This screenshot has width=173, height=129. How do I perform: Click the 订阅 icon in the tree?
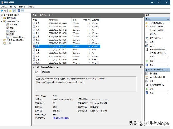(5, 43)
